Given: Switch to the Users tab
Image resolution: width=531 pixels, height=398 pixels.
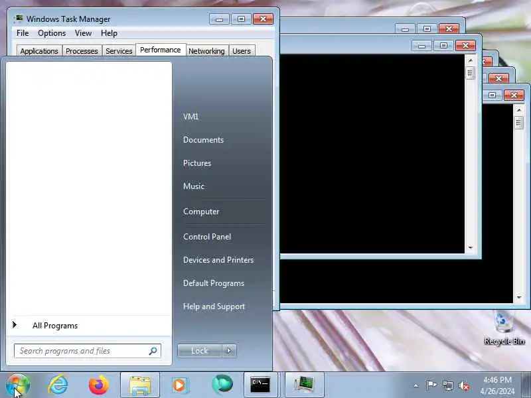Looking at the screenshot, I should (242, 51).
